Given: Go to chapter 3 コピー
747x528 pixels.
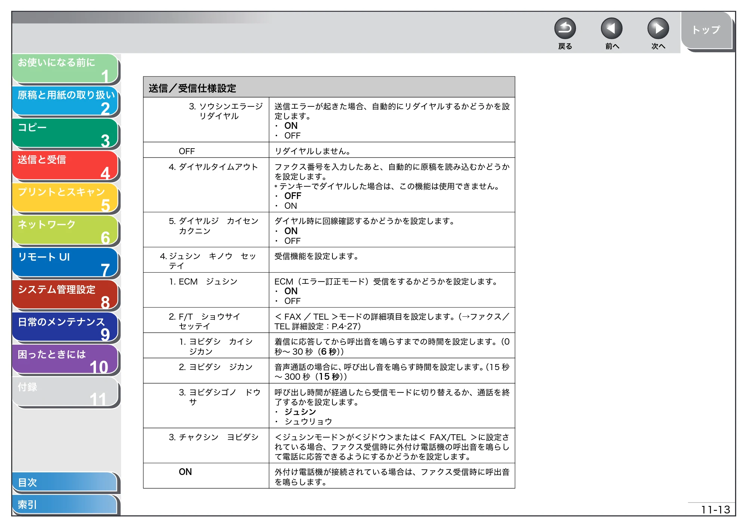Looking at the screenshot, I should tap(65, 133).
